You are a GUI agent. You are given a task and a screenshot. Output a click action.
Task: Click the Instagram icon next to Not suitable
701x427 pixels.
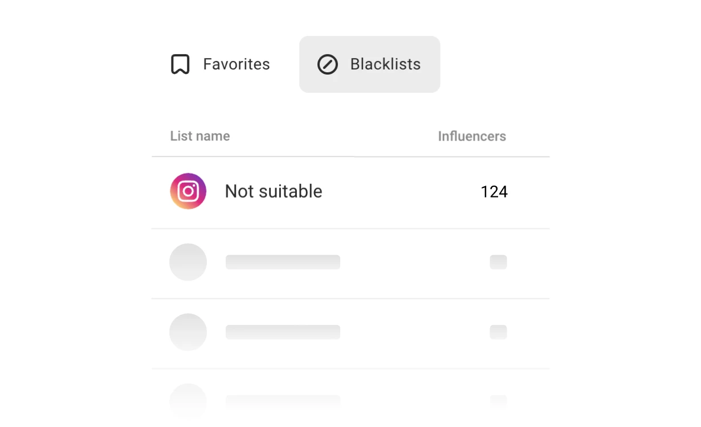click(x=188, y=191)
